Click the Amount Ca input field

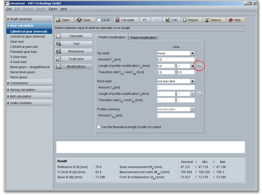176,60
